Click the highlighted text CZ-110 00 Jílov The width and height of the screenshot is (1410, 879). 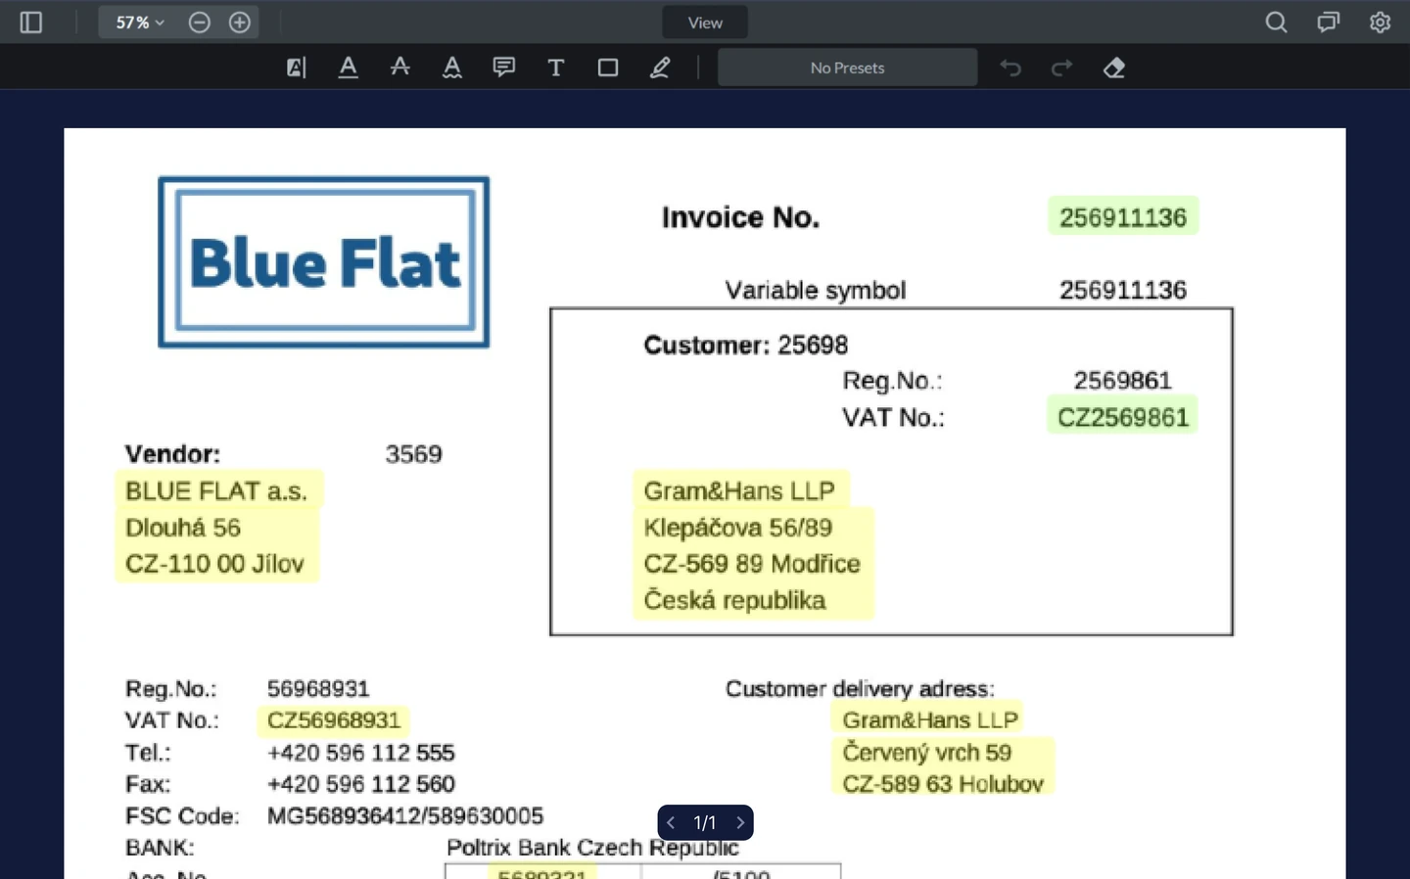(215, 564)
